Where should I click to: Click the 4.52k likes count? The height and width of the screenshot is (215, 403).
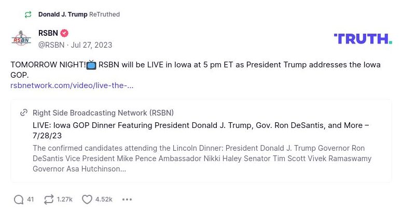[x=104, y=199]
